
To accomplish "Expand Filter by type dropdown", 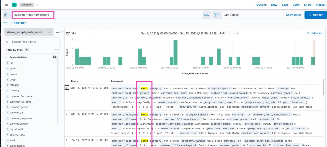I will pos(32,50).
